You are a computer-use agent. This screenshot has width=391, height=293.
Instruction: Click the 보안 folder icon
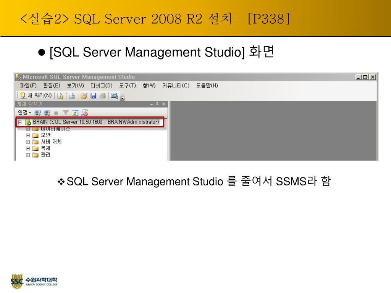coord(36,135)
